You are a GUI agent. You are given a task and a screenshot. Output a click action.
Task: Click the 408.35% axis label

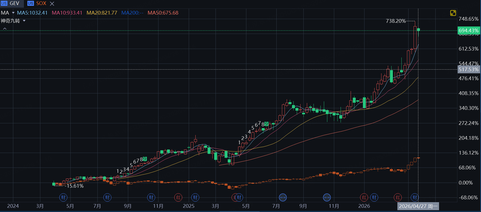coord(469,93)
